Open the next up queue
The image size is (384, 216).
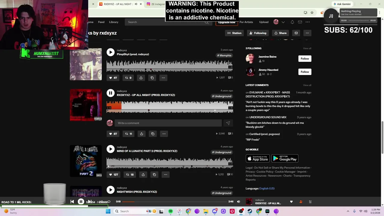310,202
